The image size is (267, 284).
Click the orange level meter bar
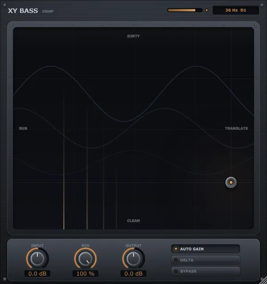(x=185, y=10)
